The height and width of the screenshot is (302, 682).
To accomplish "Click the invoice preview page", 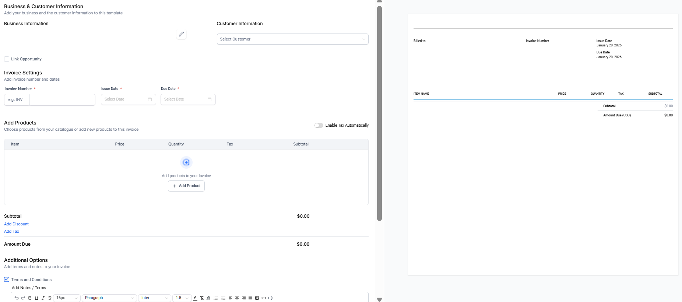I will pos(543,144).
